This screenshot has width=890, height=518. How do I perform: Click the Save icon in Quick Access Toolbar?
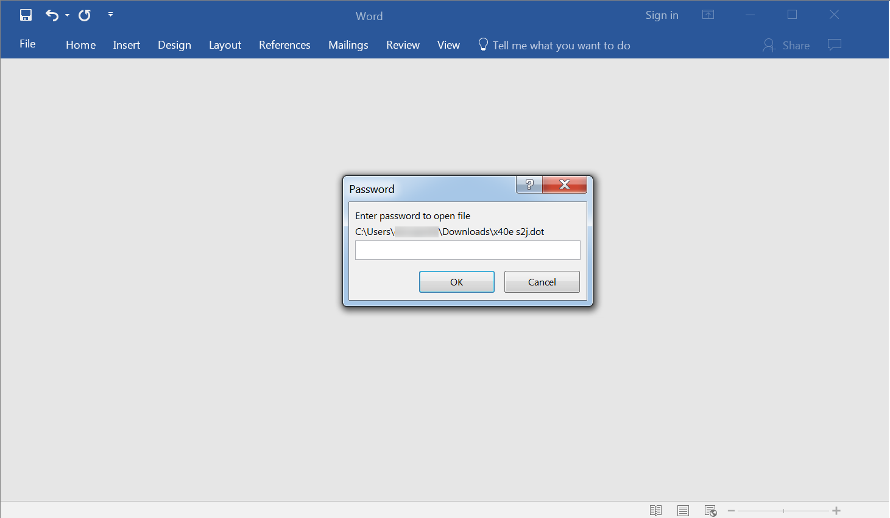[26, 15]
